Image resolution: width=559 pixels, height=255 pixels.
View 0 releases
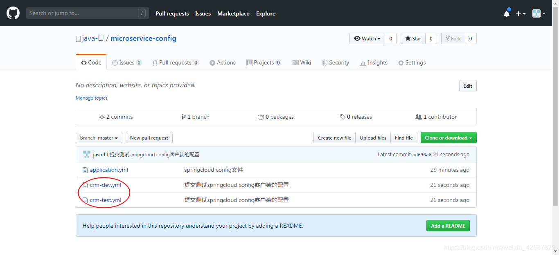click(356, 117)
